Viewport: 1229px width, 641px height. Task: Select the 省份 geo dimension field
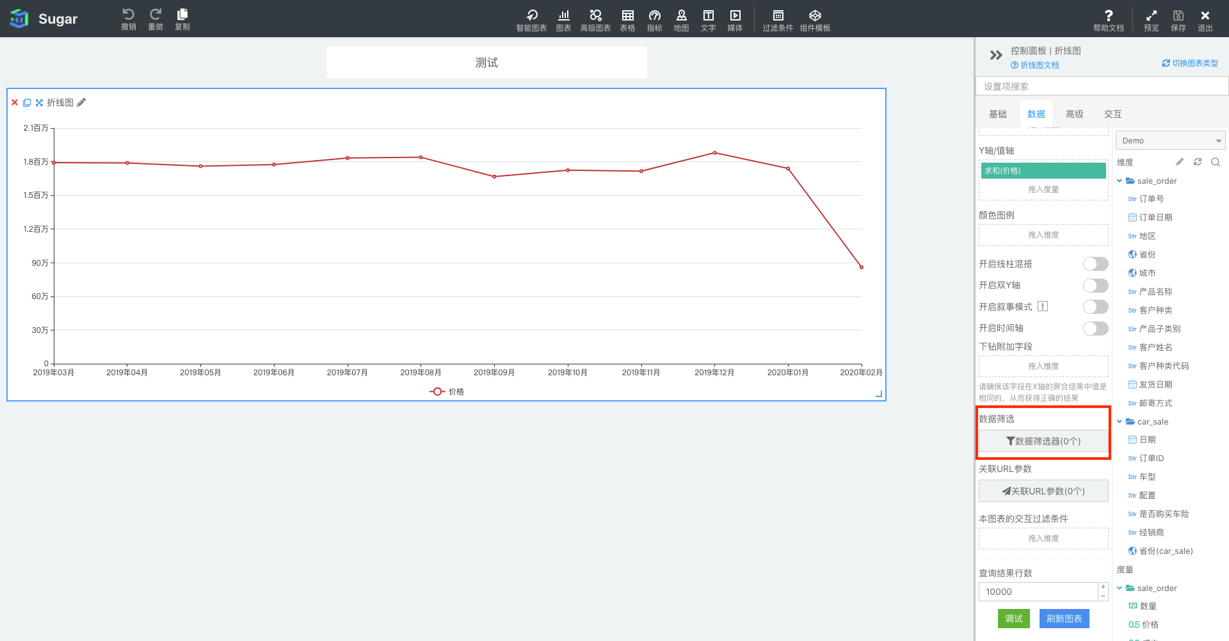(1142, 255)
